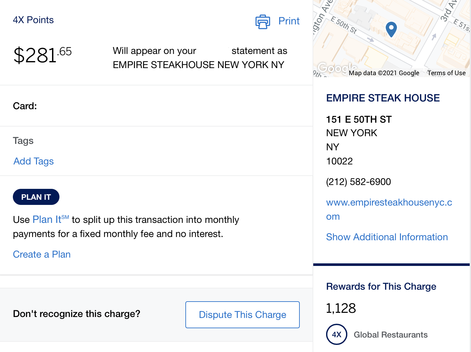The height and width of the screenshot is (352, 471).
Task: Click the Print text label
Action: (289, 21)
